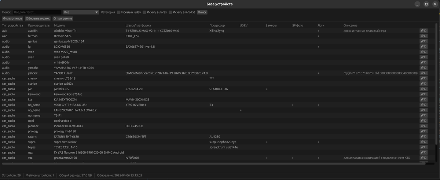Edit icon for SATURN SHT-6620 row
The height and width of the screenshot is (180, 440).
point(423,136)
